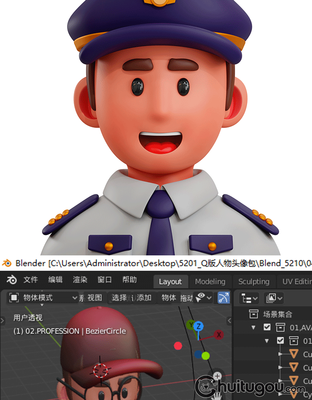Uncheck the 01,AVA collection checkbox
Viewport: 312px width, 400px height.
pyautogui.click(x=267, y=327)
